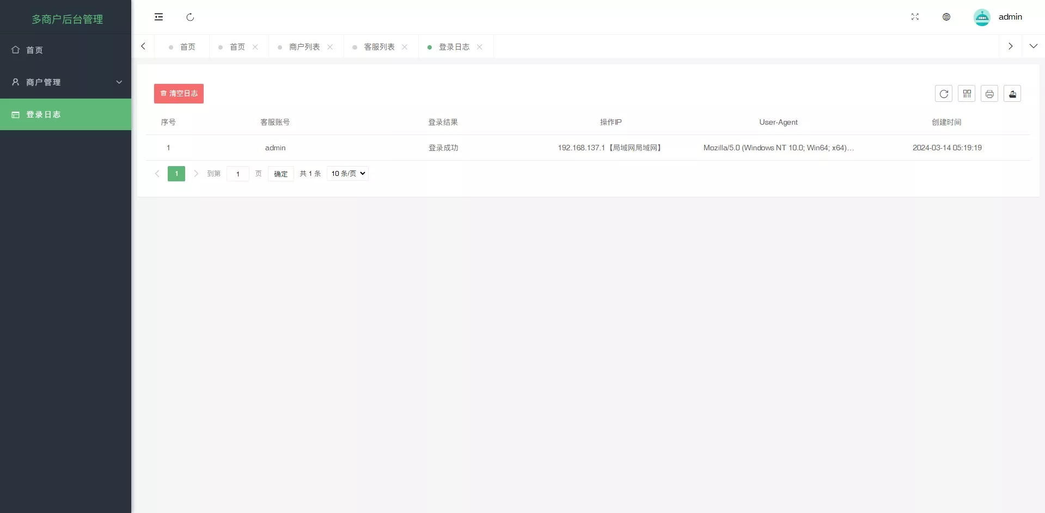Refresh the login log table
The height and width of the screenshot is (513, 1045).
click(944, 93)
